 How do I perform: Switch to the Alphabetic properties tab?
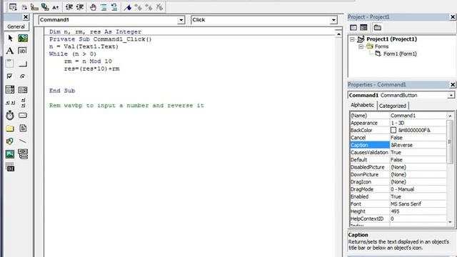[x=362, y=105]
